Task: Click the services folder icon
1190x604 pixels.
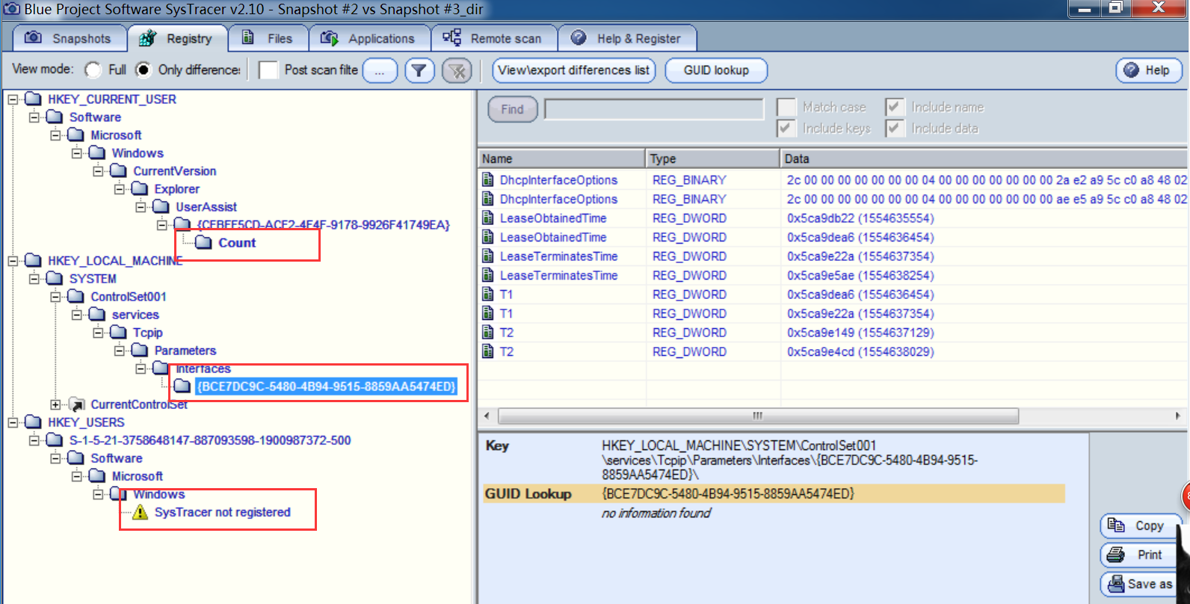Action: coord(97,315)
